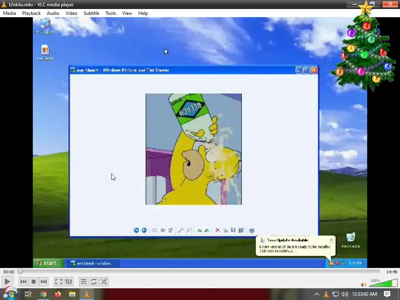The height and width of the screenshot is (300, 400).
Task: Open the clock showing 12:33:02 AM
Action: click(x=364, y=294)
